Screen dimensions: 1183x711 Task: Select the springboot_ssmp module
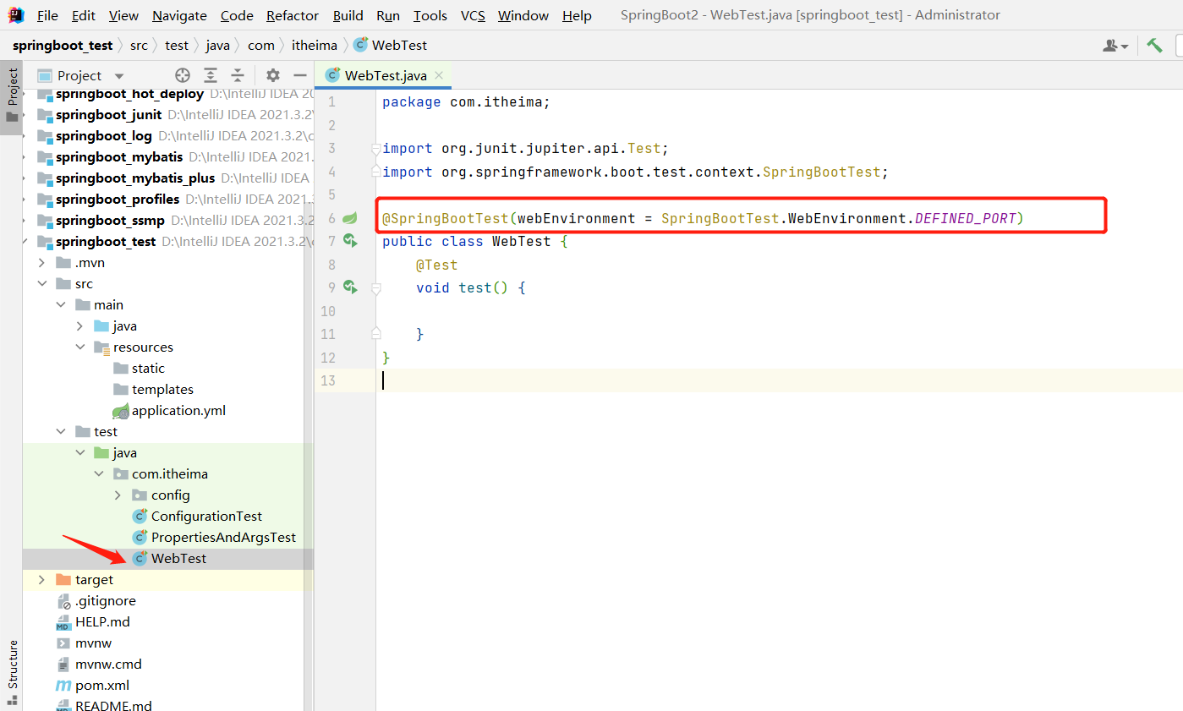pos(110,220)
